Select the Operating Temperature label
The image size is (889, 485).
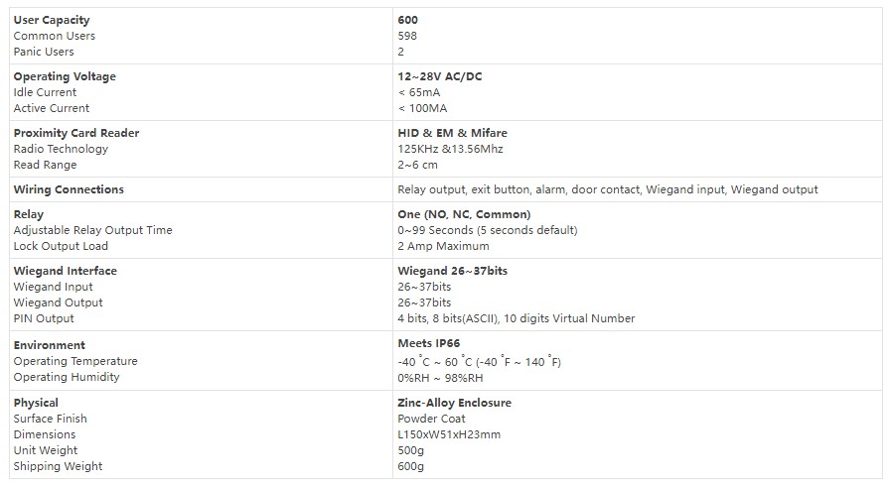(75, 361)
